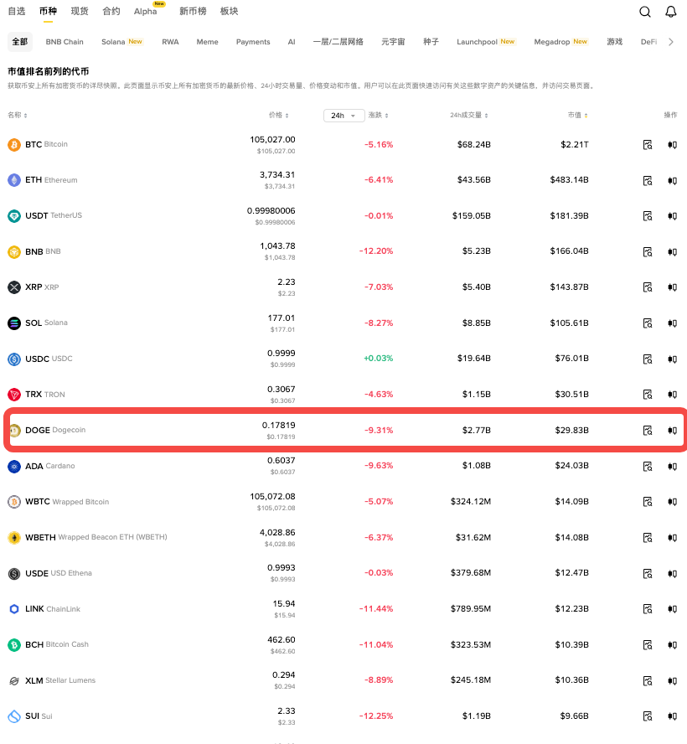687x744 pixels.
Task: Open the market detail chart icon on ETH row
Action: point(647,179)
